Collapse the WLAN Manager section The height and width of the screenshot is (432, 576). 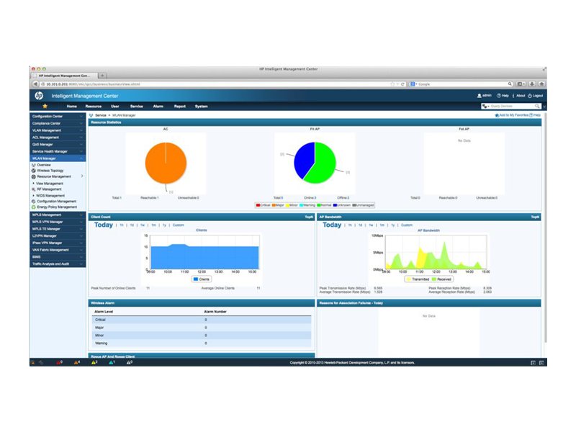click(x=82, y=158)
